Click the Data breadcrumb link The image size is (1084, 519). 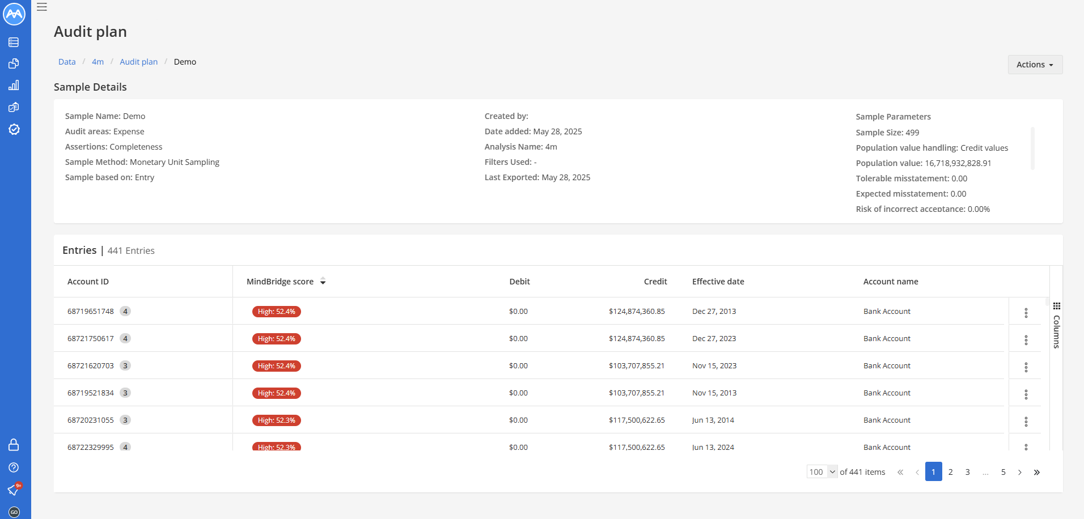click(66, 61)
